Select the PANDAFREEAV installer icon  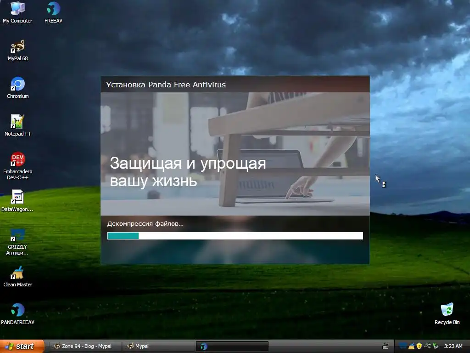[x=18, y=313]
